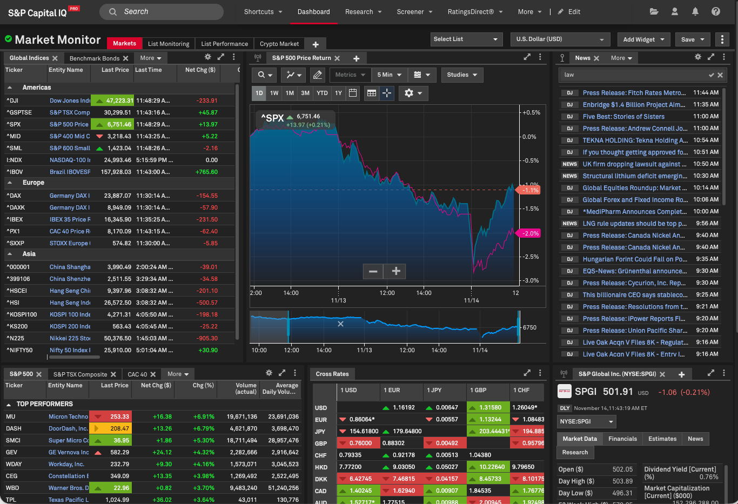Open Global Indices widget settings gear
738x504 pixels.
207,57
